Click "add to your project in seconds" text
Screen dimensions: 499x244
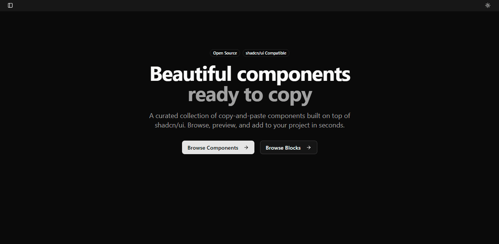tap(298, 125)
